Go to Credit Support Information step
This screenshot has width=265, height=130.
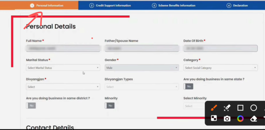pyautogui.click(x=110, y=5)
